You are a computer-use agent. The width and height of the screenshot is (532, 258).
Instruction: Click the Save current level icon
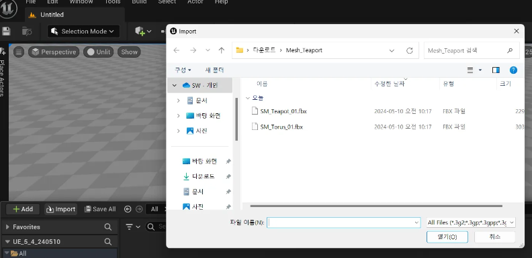6,31
